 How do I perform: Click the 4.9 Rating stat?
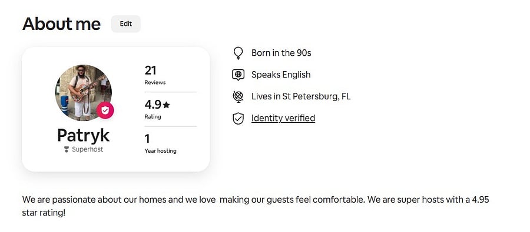[157, 109]
